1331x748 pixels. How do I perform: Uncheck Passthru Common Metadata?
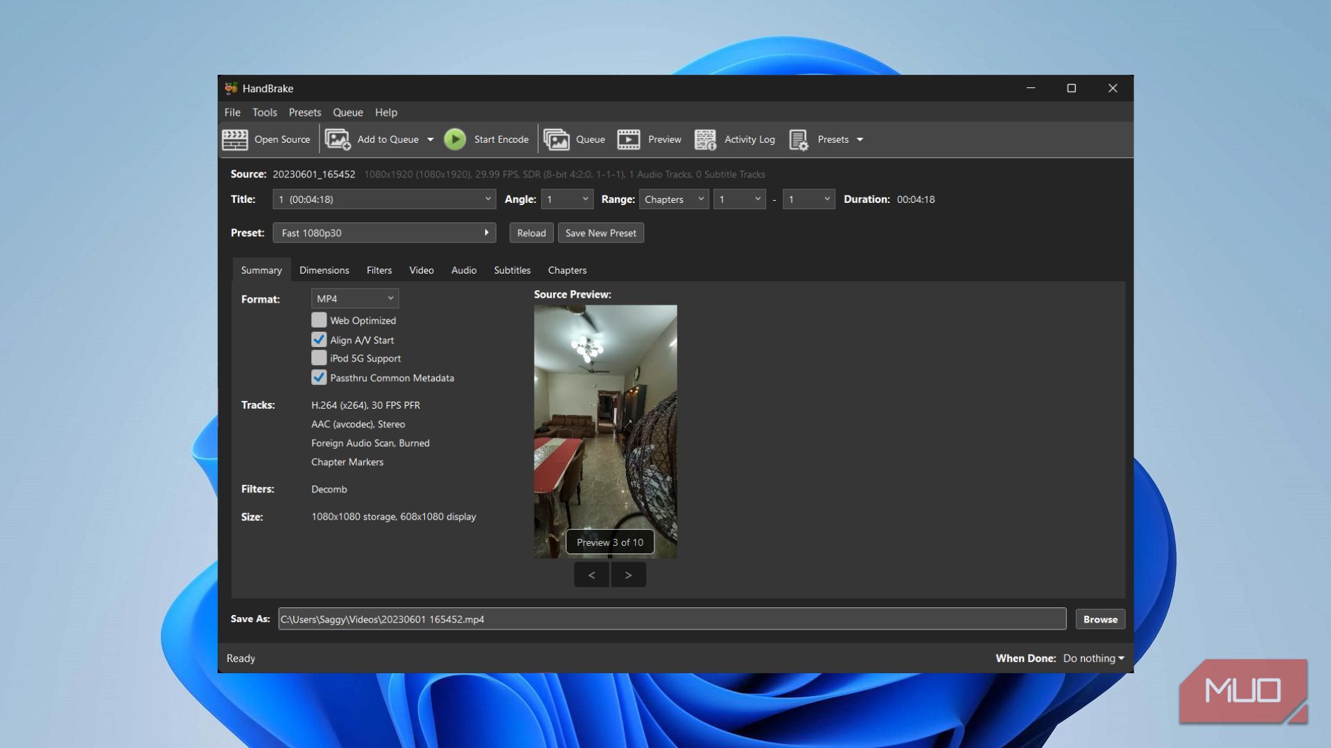(x=319, y=377)
